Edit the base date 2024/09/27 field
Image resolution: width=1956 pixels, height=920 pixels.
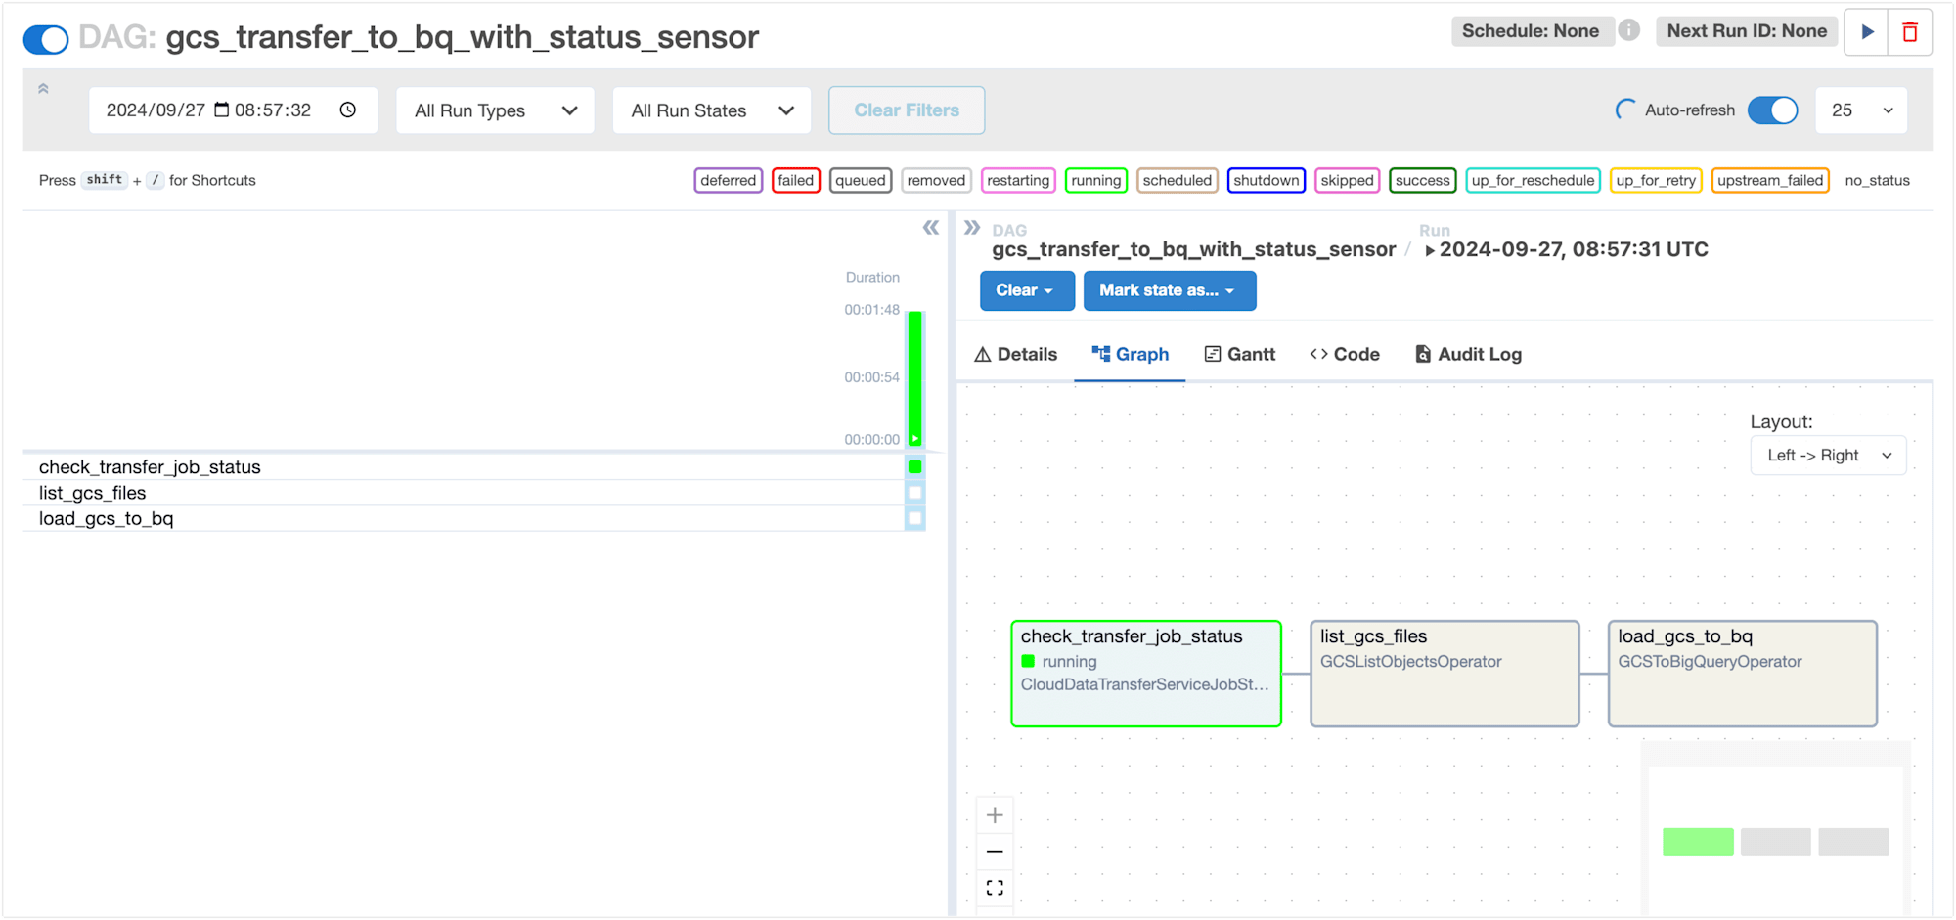pos(233,110)
